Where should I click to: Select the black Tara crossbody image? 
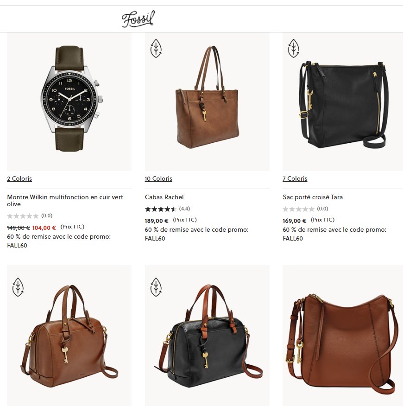point(343,102)
